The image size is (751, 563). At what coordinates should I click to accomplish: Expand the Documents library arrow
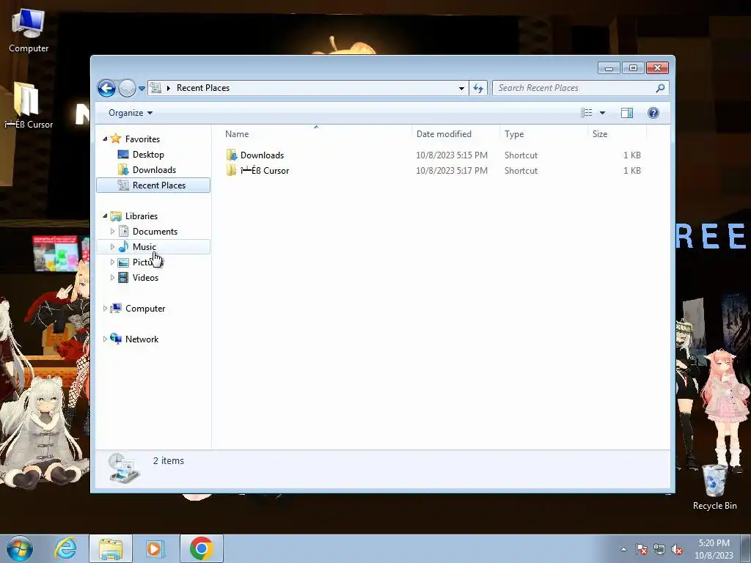pos(112,231)
